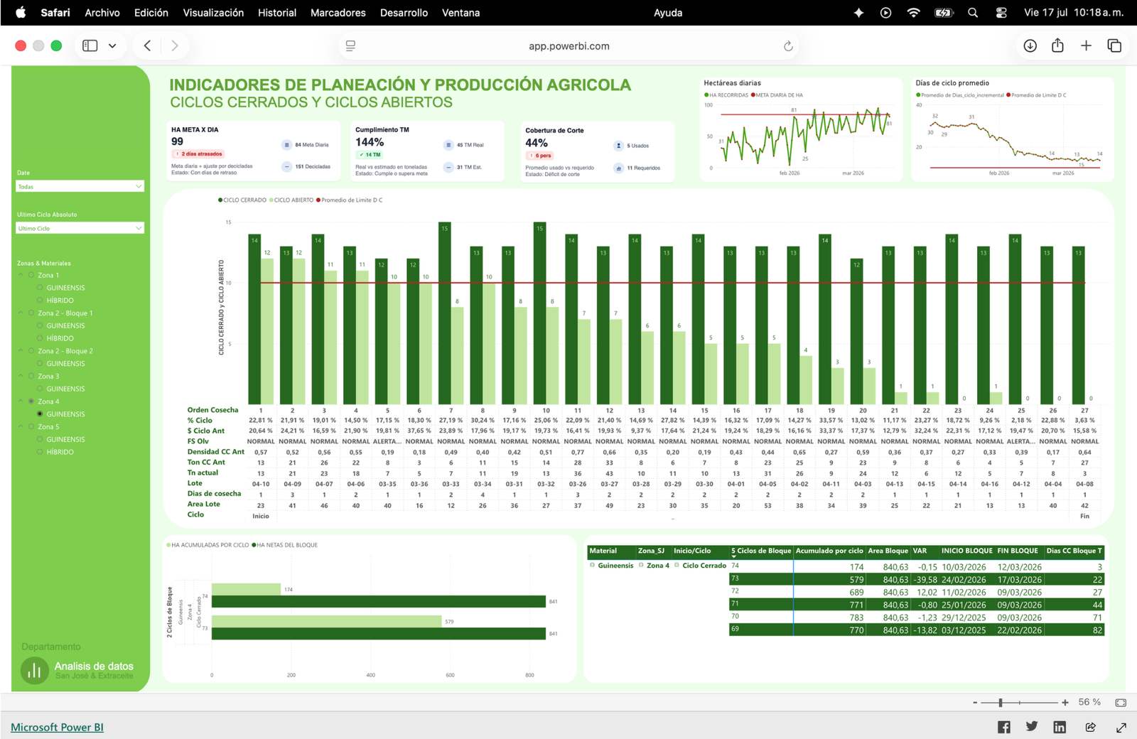The height and width of the screenshot is (739, 1137).
Task: Collapse the Zona 1 tree caret
Action: (21, 275)
